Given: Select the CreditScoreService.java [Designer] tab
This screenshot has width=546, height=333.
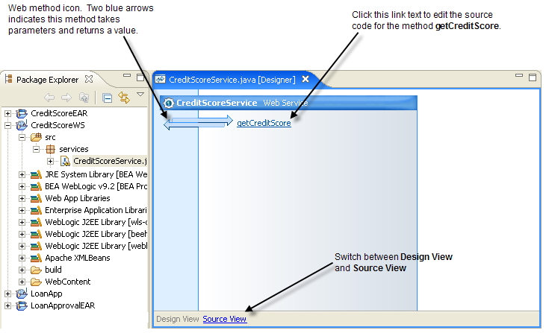Looking at the screenshot, I should tap(232, 80).
